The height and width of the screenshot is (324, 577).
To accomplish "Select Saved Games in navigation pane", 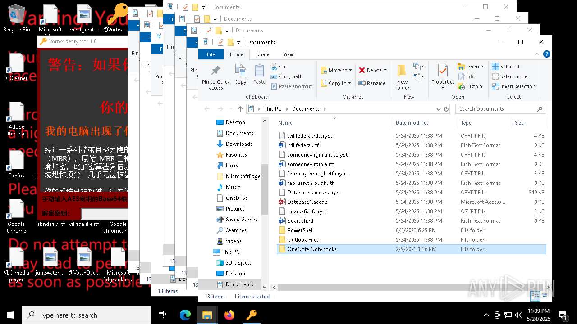I will point(241,220).
